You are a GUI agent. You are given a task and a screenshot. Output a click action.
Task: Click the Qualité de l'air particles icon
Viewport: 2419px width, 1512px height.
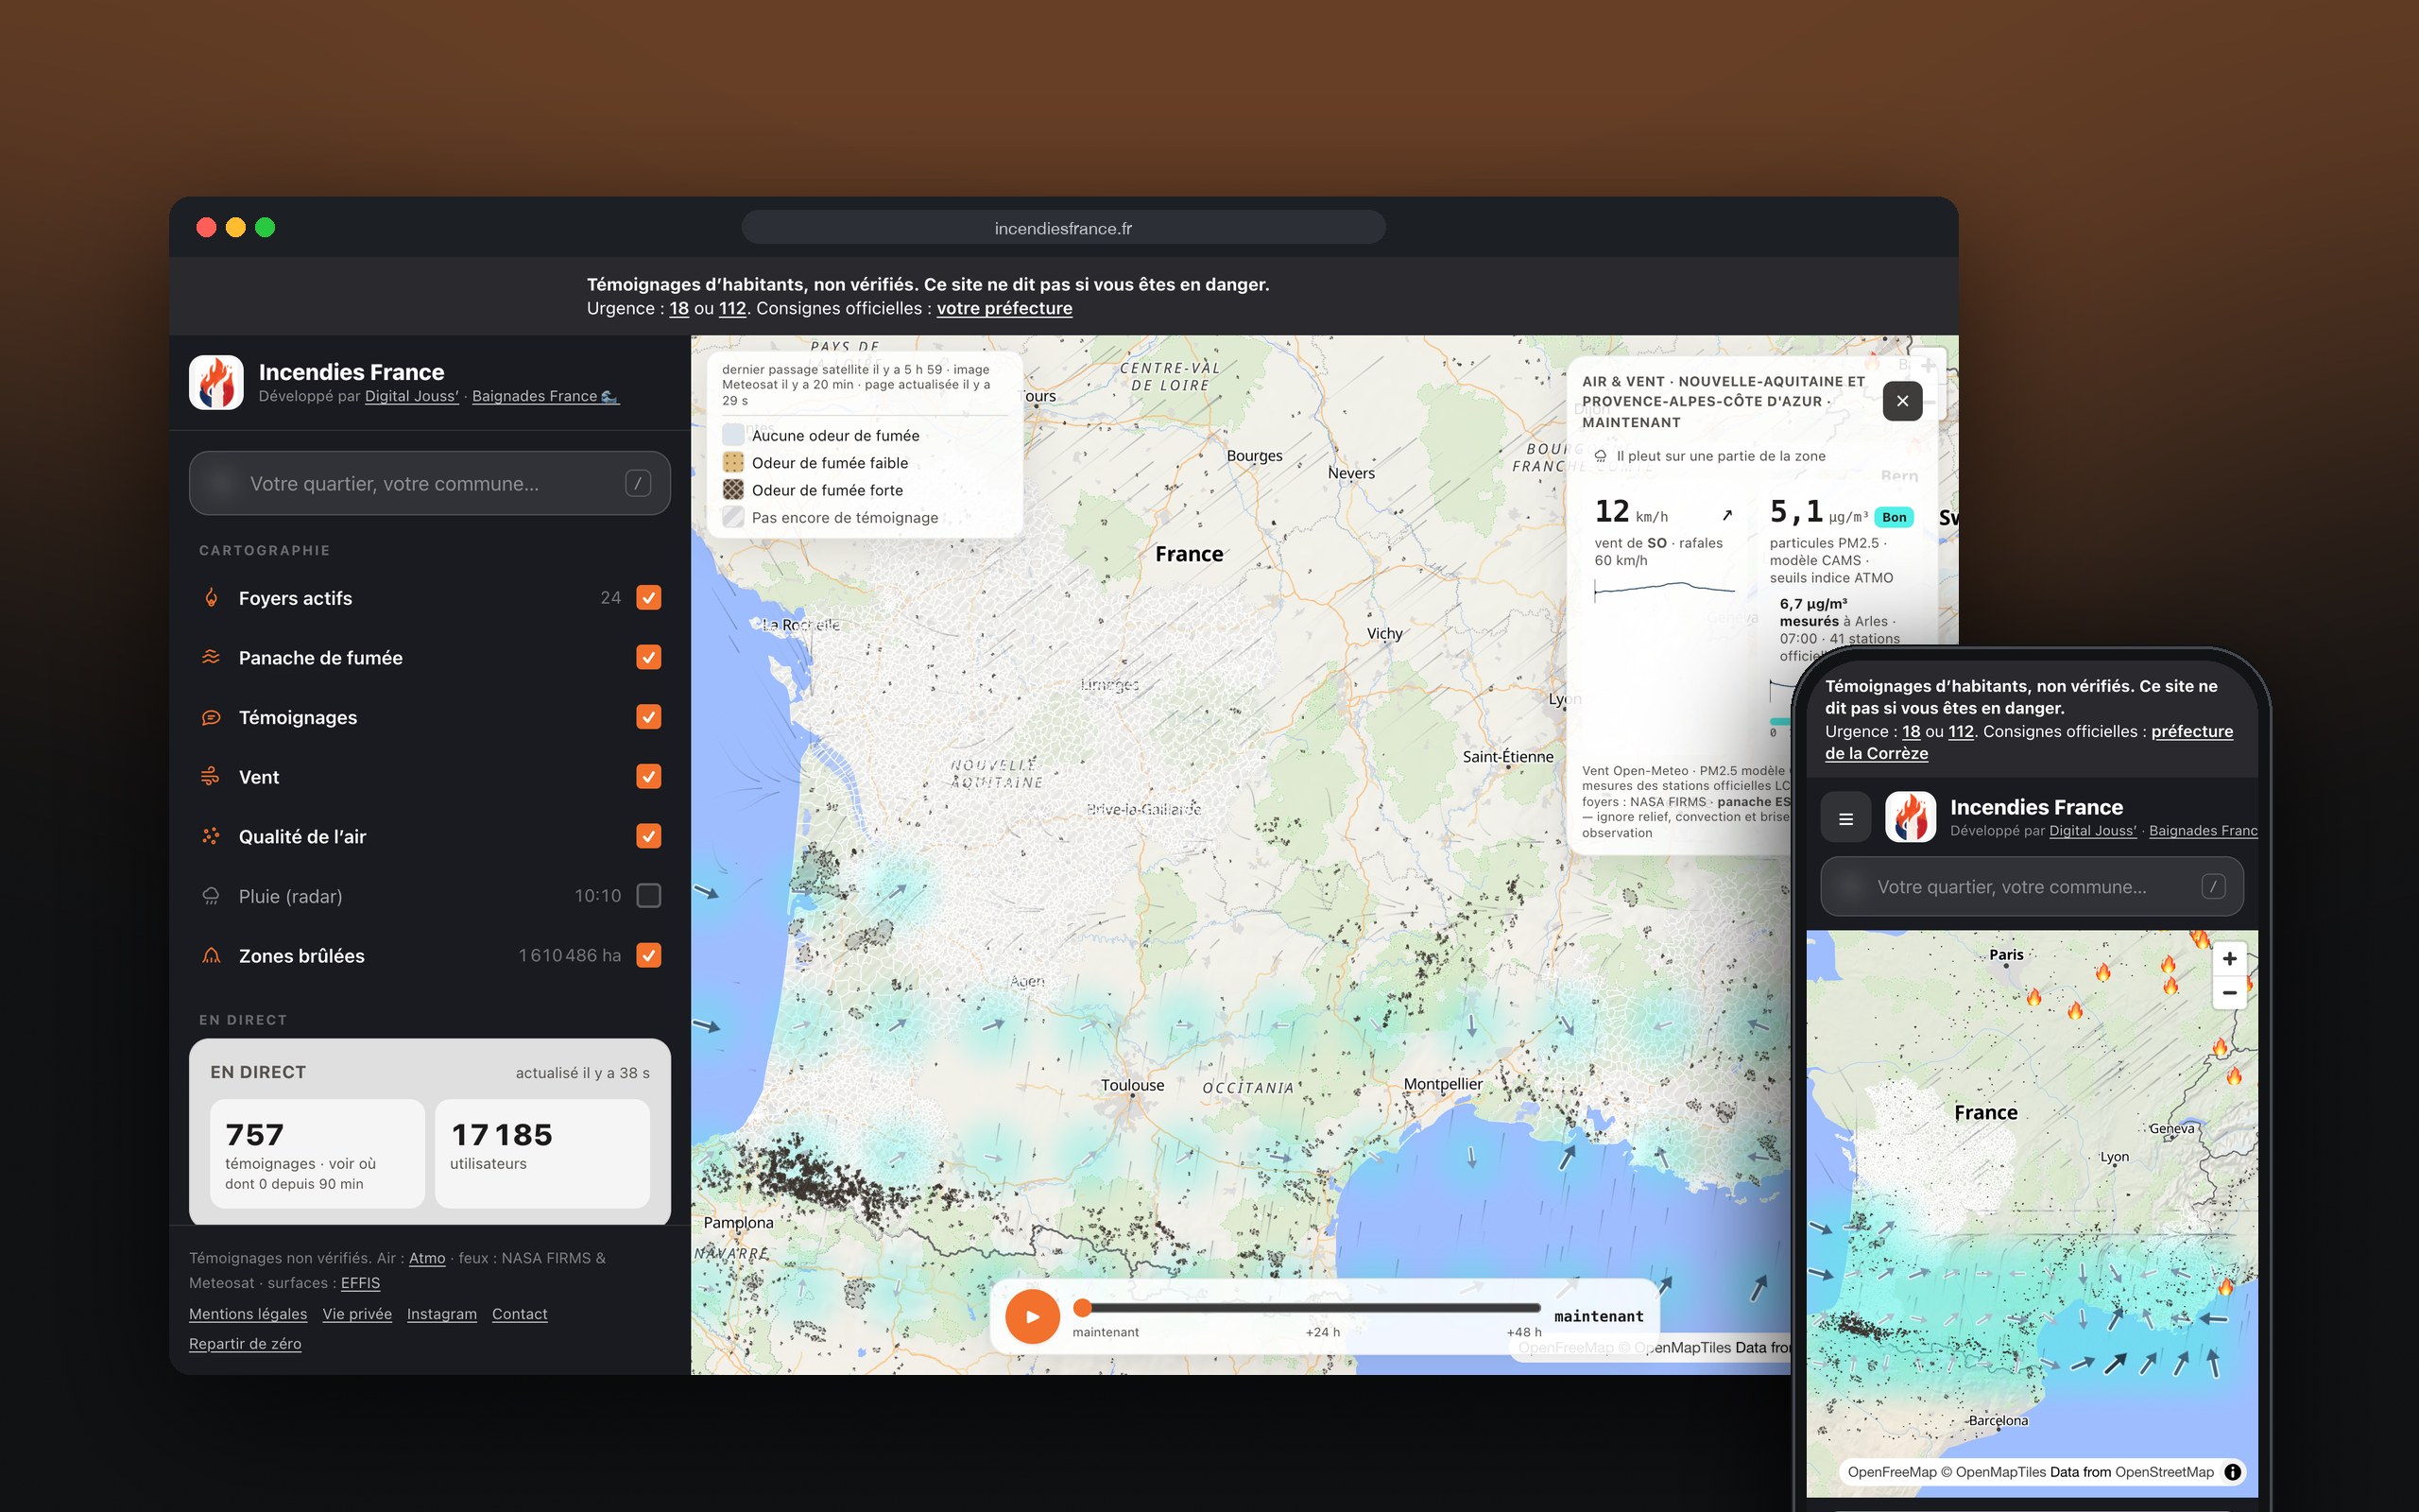(x=211, y=836)
